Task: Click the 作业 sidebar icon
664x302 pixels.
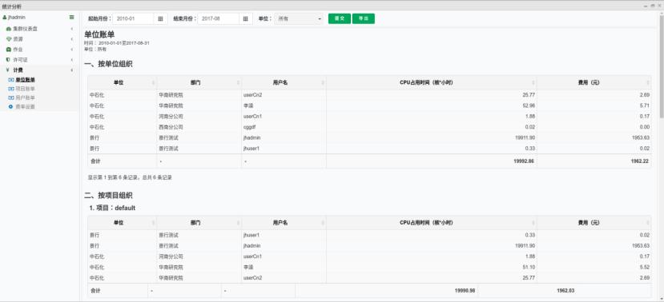Action: point(9,50)
